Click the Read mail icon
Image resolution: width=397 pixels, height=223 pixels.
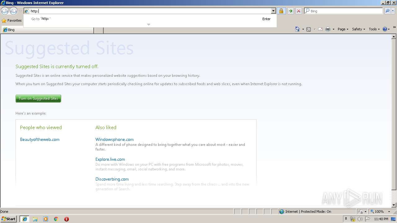pos(320,29)
